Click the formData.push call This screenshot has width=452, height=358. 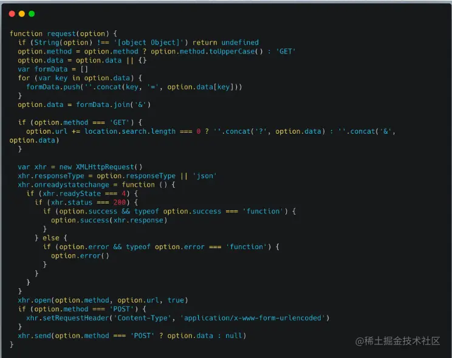(x=53, y=87)
